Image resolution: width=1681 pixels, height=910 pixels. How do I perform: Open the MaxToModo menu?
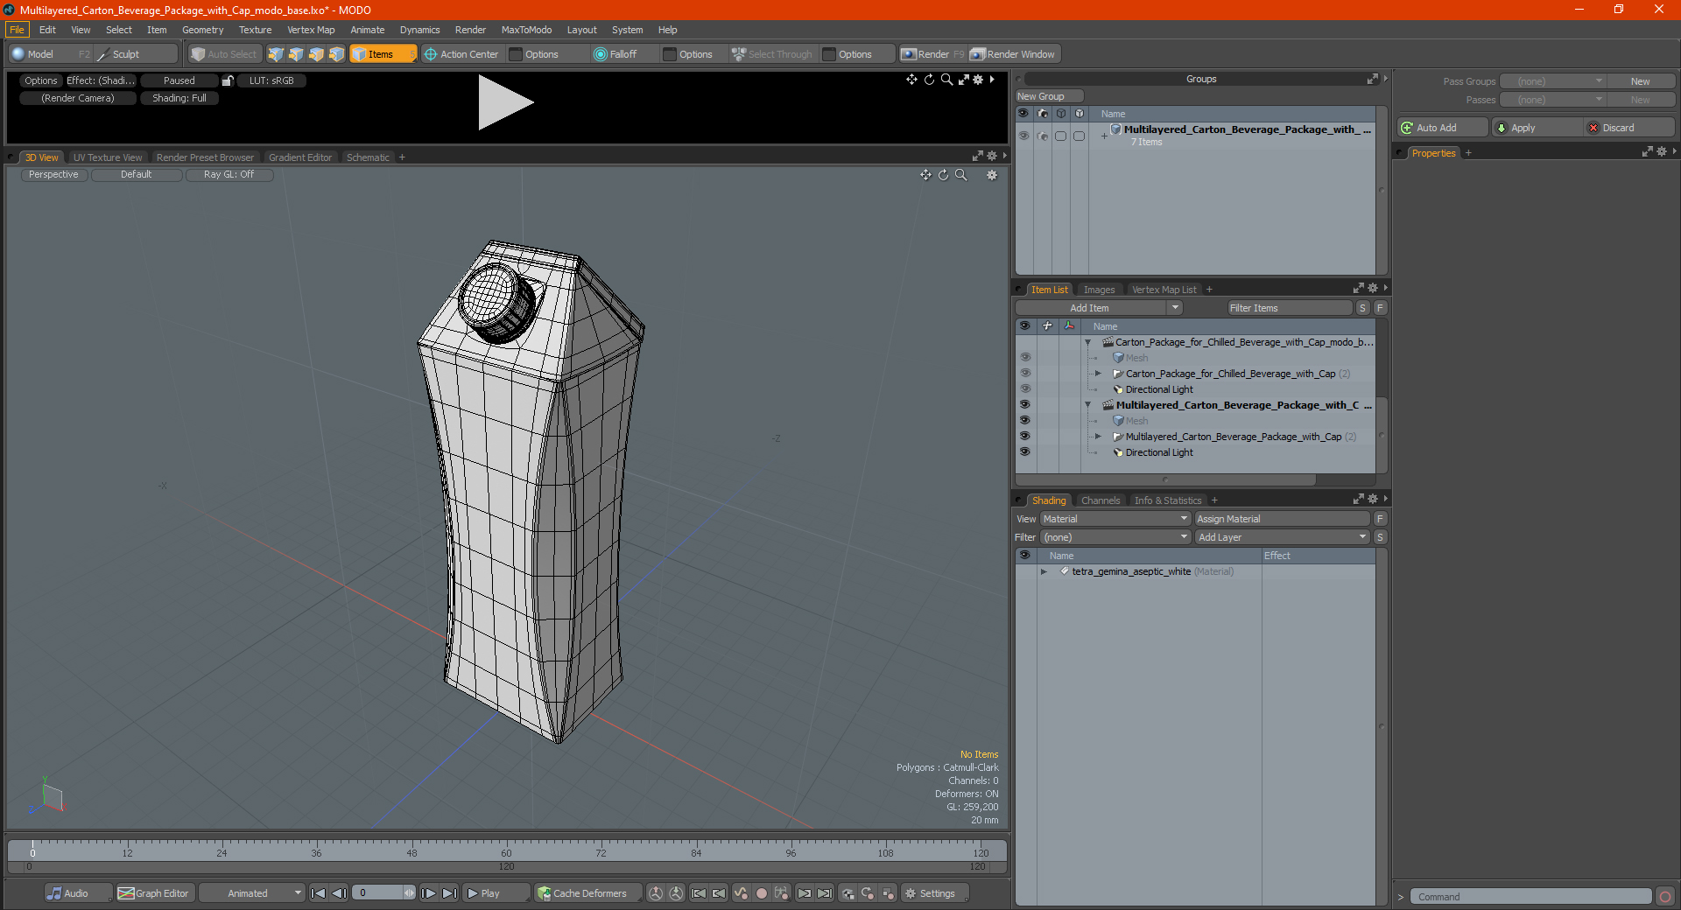(x=526, y=30)
